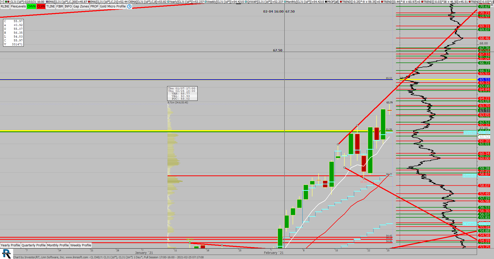The image size is (494, 259).
Task: Click the 67.50 crosshair price label
Action: pyautogui.click(x=278, y=50)
